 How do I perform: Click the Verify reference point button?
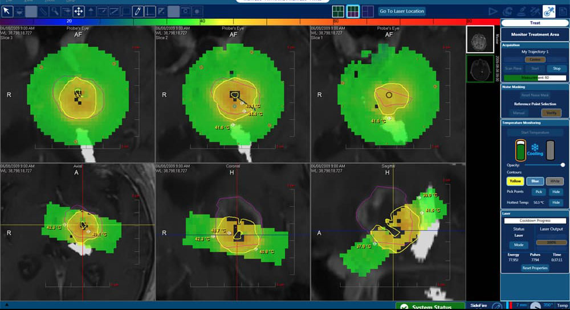(x=551, y=113)
